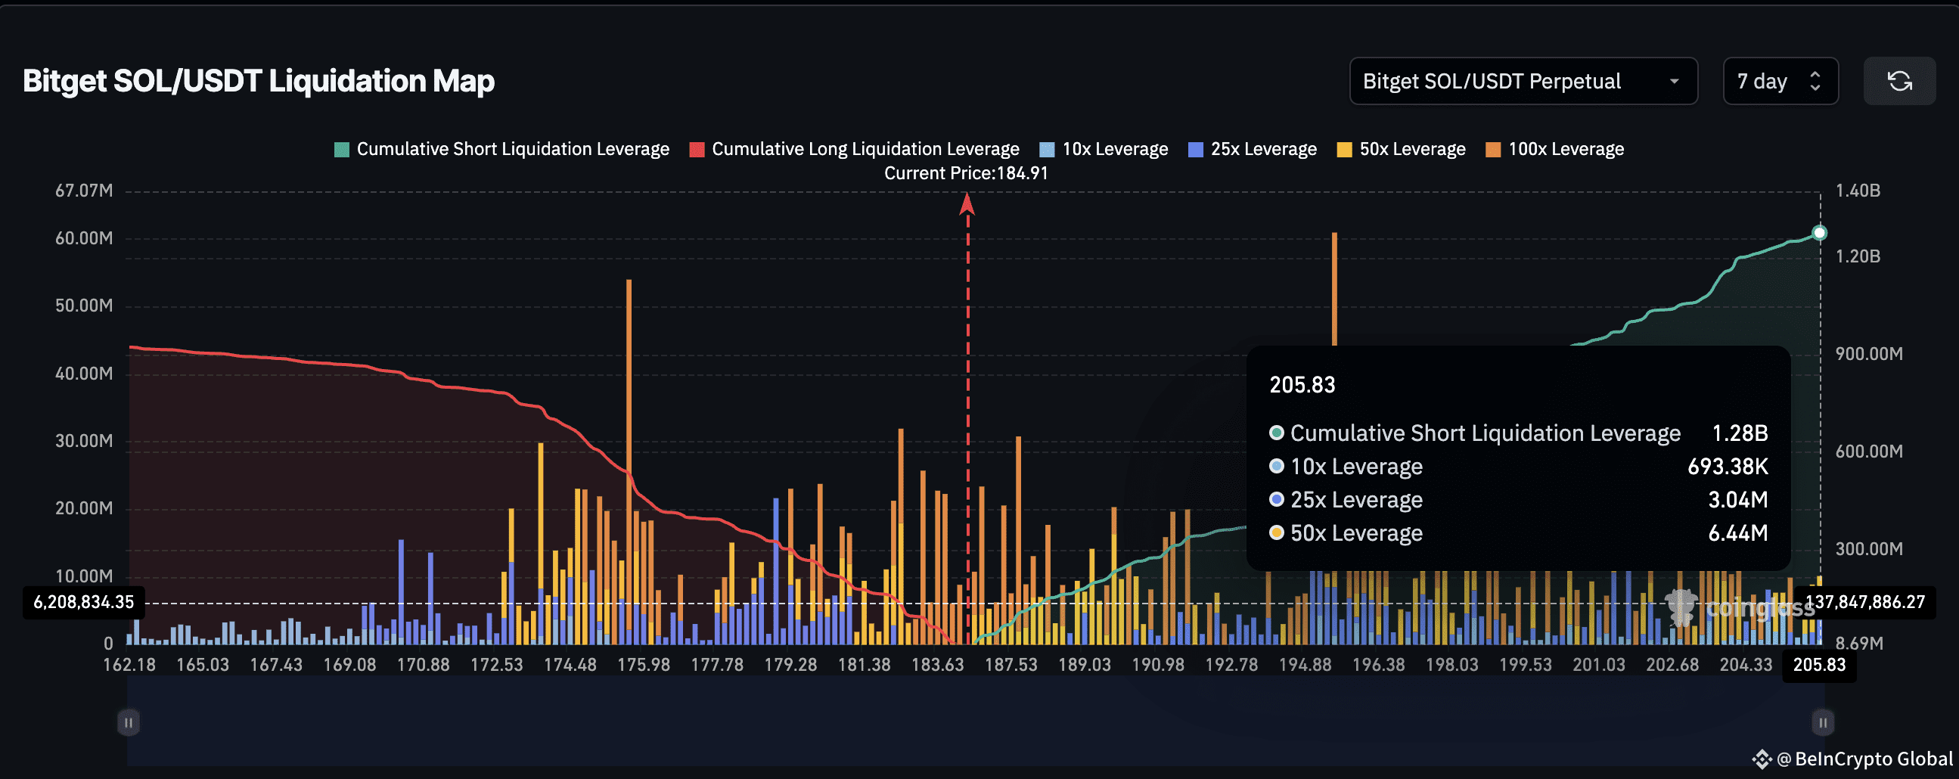Screen dimensions: 1959x779
Task: Open the 7 day time range selector
Action: coord(1780,81)
